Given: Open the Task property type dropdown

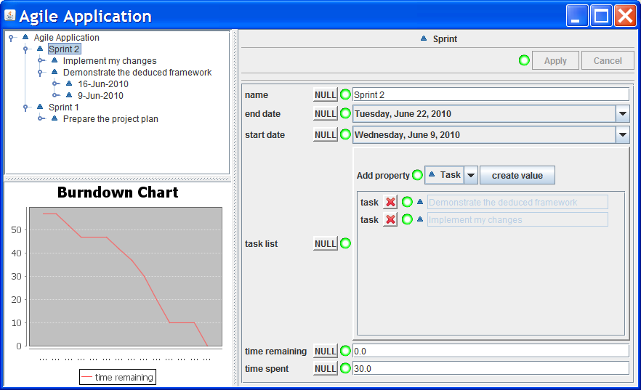Looking at the screenshot, I should click(x=471, y=175).
